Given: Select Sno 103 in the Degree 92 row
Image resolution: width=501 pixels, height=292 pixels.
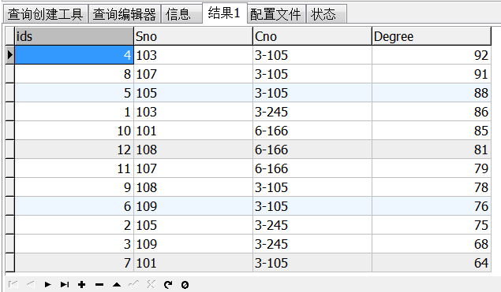Looking at the screenshot, I should click(193, 55).
